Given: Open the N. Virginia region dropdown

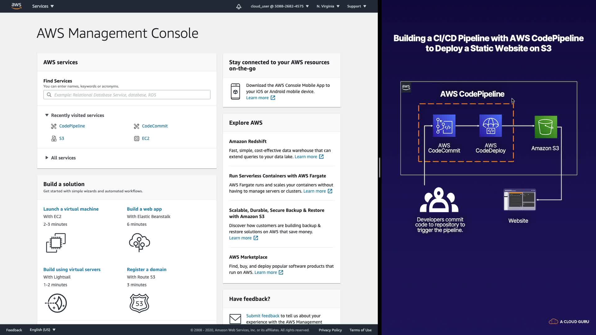Looking at the screenshot, I should pos(328,6).
